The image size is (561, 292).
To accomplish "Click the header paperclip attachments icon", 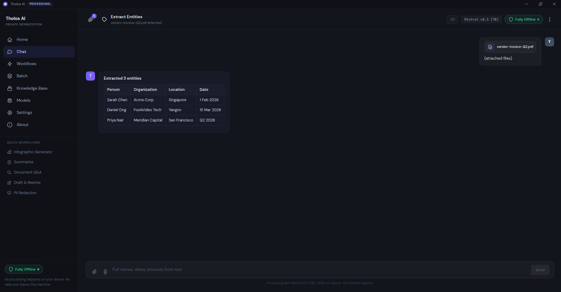I will tap(91, 19).
